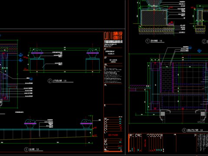Viewport: 208px width, 156px height.
Task: Click the QIDI orange logo in title block
Action: [x=113, y=36]
